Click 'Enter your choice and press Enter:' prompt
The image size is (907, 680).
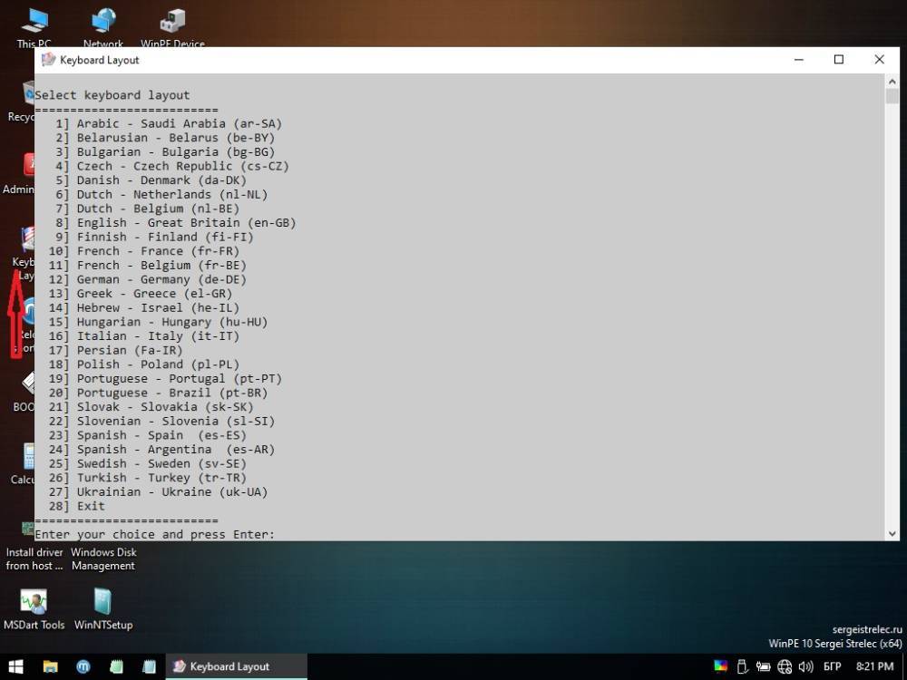click(155, 534)
